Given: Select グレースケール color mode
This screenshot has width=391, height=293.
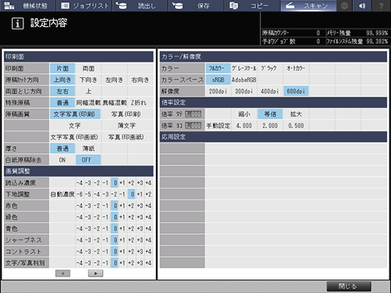Looking at the screenshot, I should pos(244,68).
